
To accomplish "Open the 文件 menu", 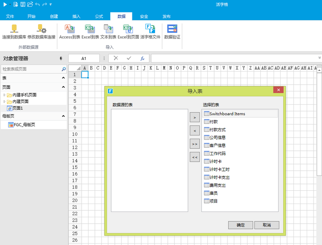I will [10, 16].
